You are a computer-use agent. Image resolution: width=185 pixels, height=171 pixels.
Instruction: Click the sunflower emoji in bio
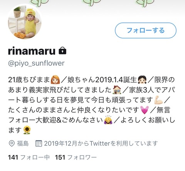[27, 130]
